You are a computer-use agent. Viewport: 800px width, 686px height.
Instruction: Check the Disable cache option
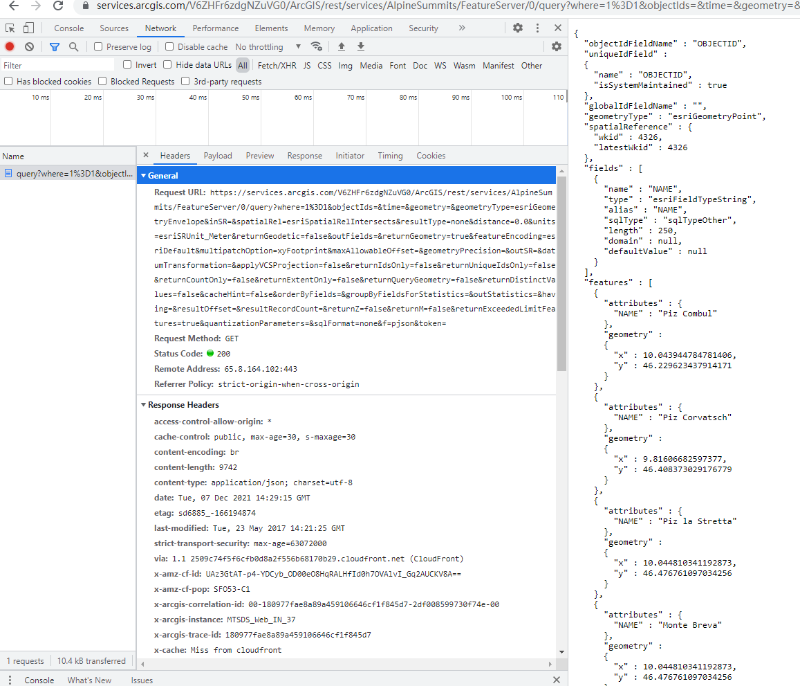(168, 46)
